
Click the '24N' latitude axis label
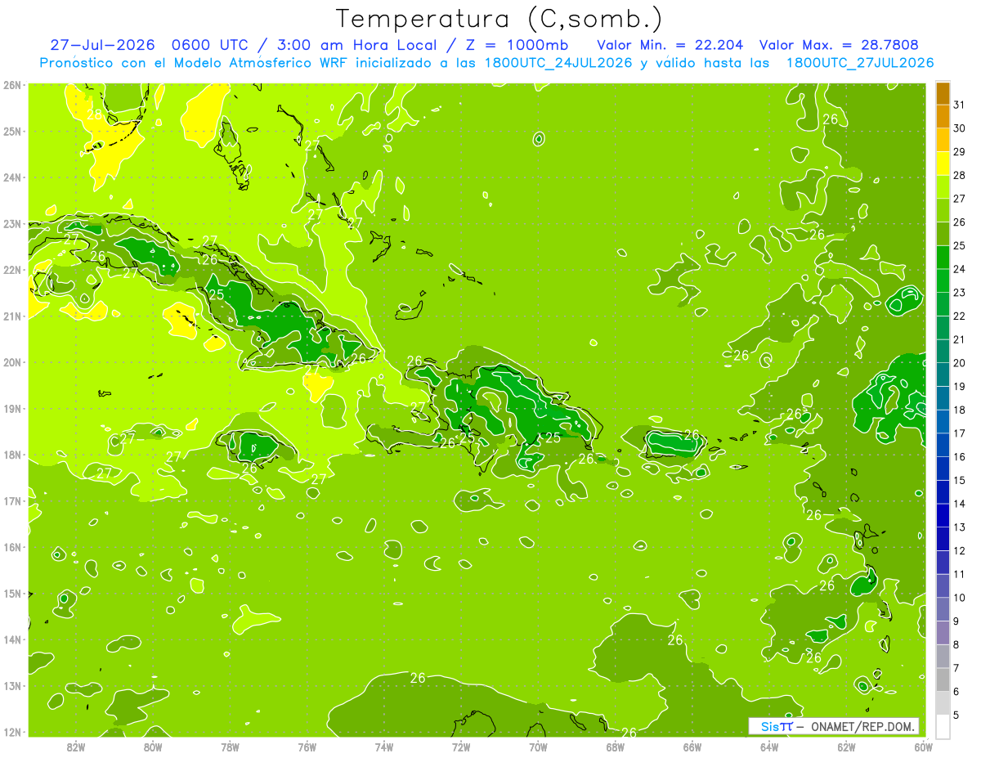pos(12,177)
